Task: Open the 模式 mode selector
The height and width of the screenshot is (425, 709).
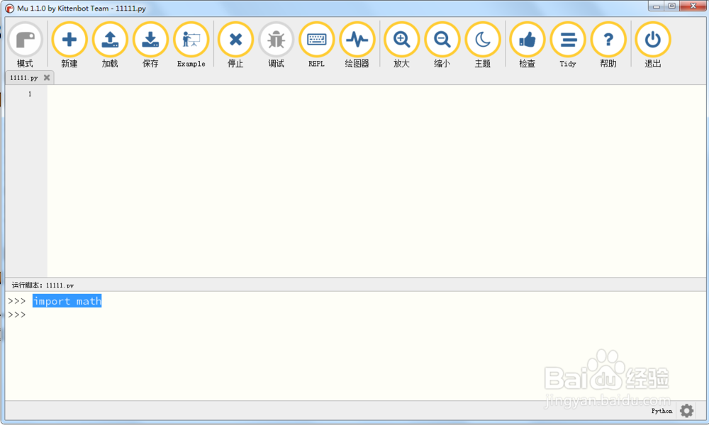Action: click(25, 45)
